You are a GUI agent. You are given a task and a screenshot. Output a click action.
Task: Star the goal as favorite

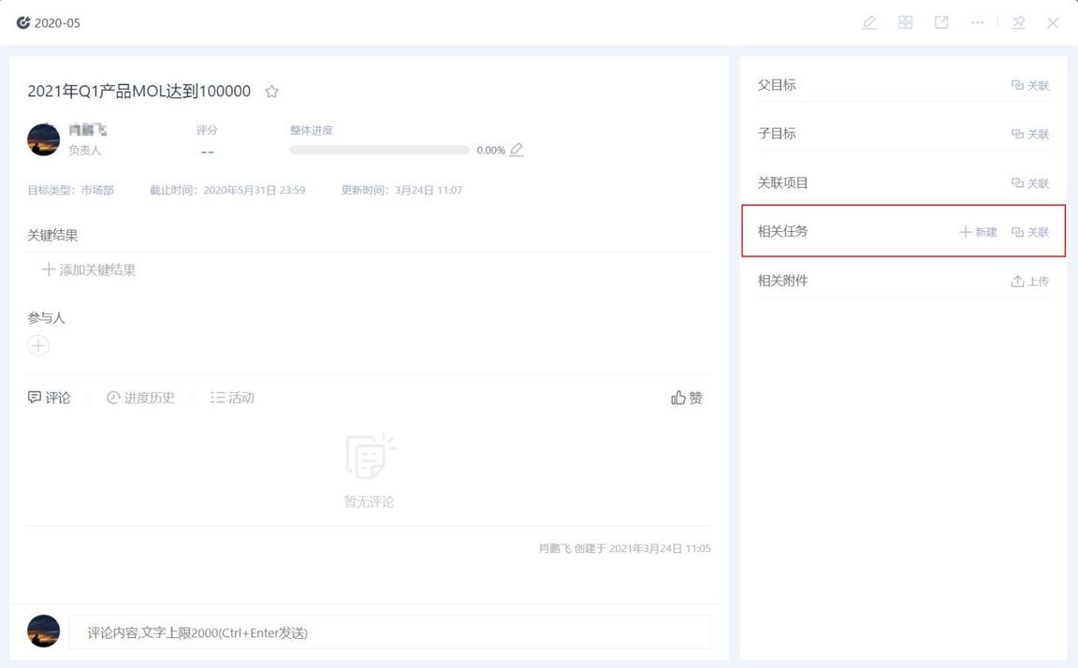[271, 92]
